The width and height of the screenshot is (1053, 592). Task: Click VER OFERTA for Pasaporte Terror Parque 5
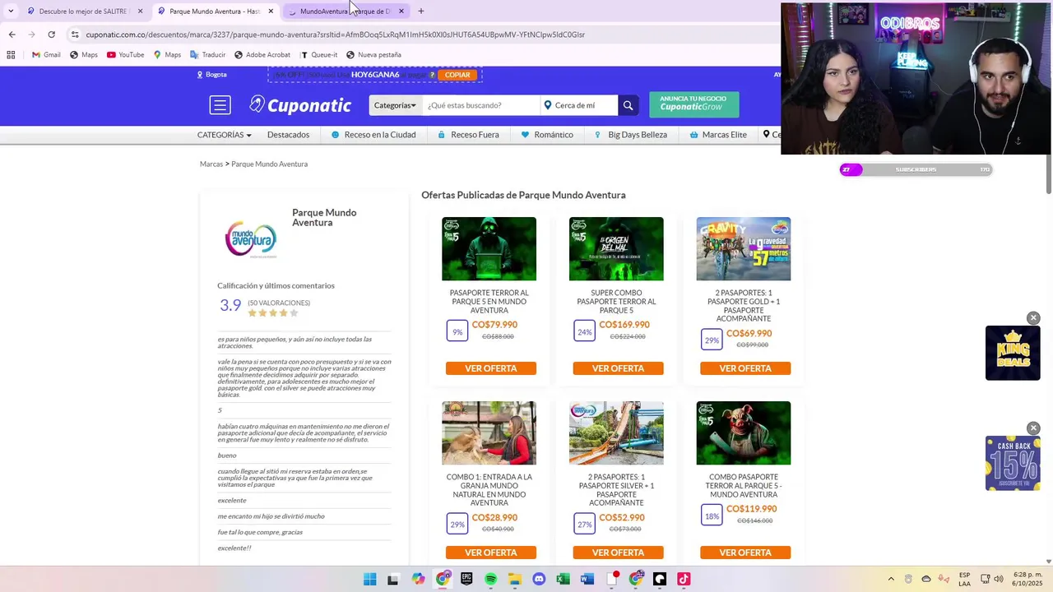491,368
